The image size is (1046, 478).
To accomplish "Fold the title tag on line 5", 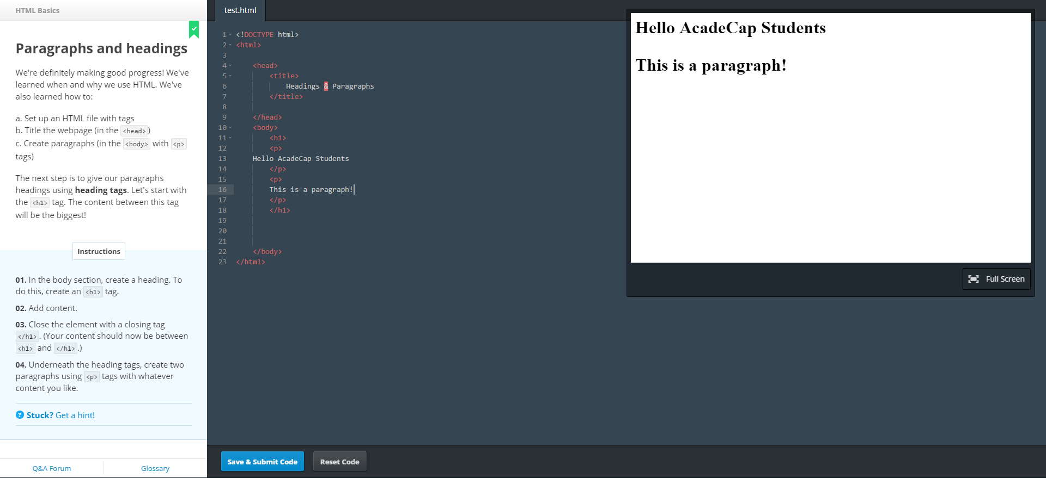I will pyautogui.click(x=230, y=76).
